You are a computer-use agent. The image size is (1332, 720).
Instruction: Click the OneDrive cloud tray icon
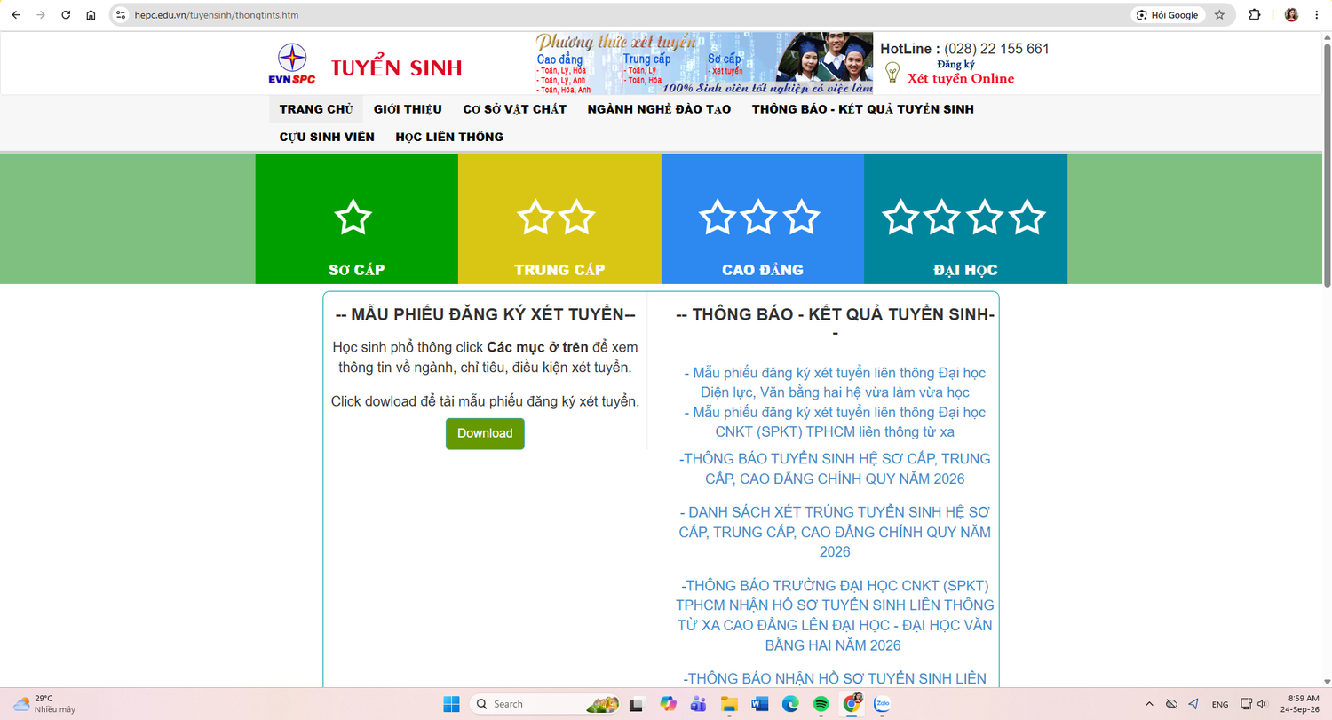click(x=1171, y=704)
